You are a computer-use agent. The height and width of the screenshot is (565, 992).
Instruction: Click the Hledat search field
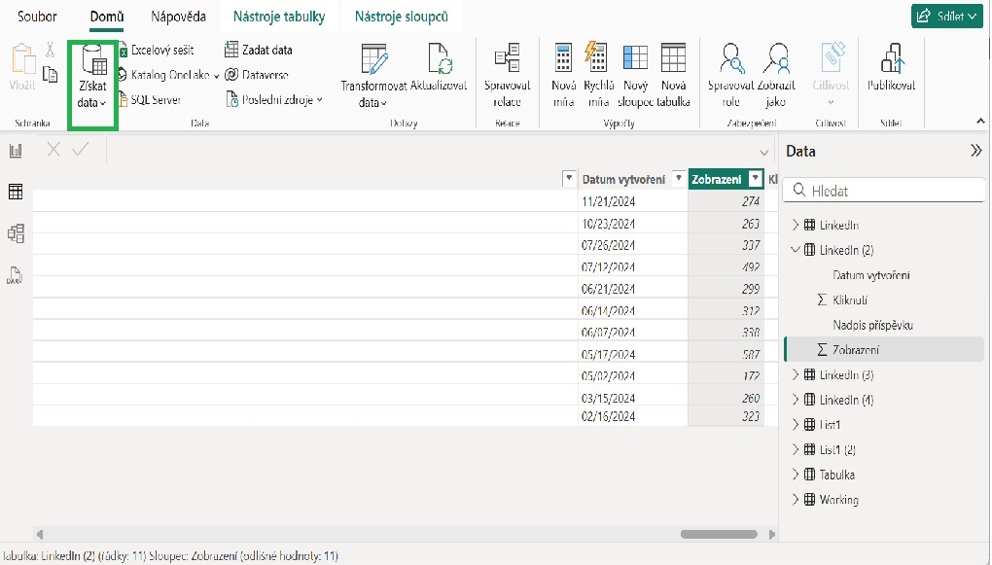(x=883, y=191)
